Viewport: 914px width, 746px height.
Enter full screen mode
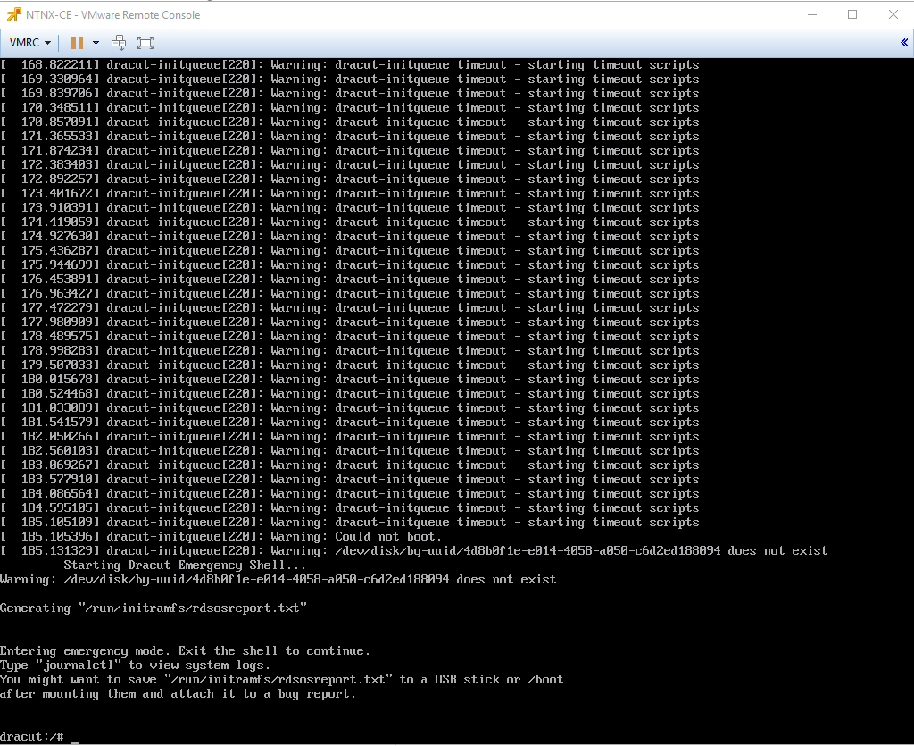click(x=145, y=43)
